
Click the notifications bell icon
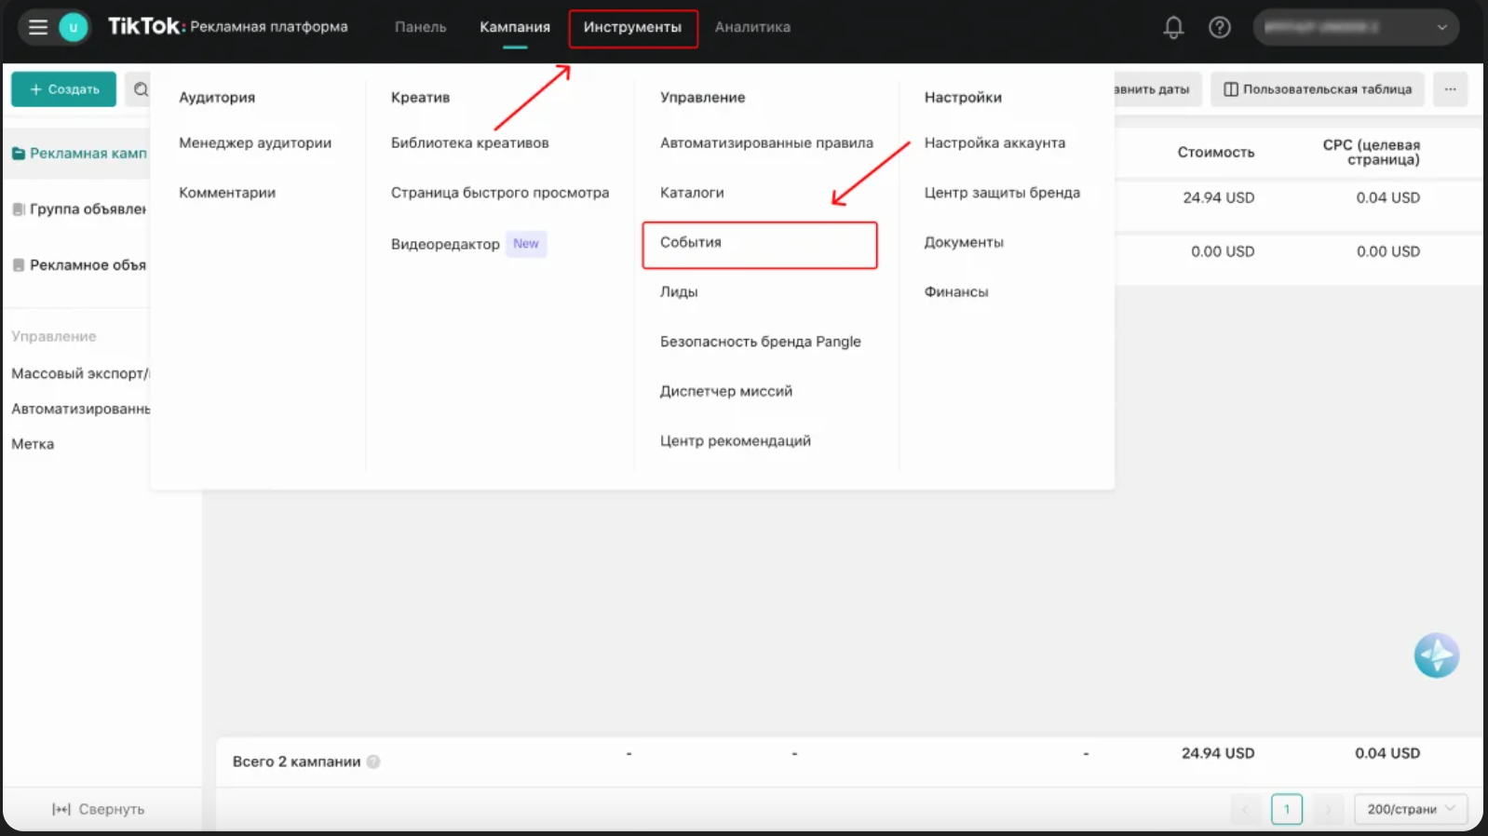click(1173, 28)
